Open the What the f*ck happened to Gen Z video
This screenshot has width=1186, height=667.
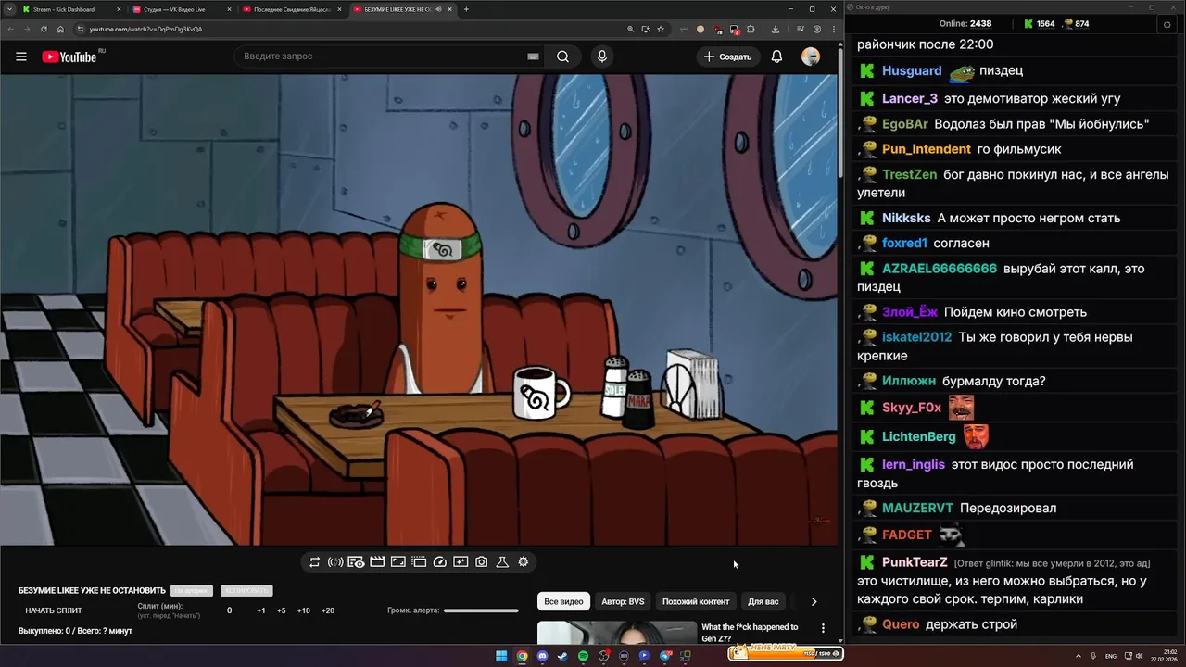pyautogui.click(x=750, y=633)
